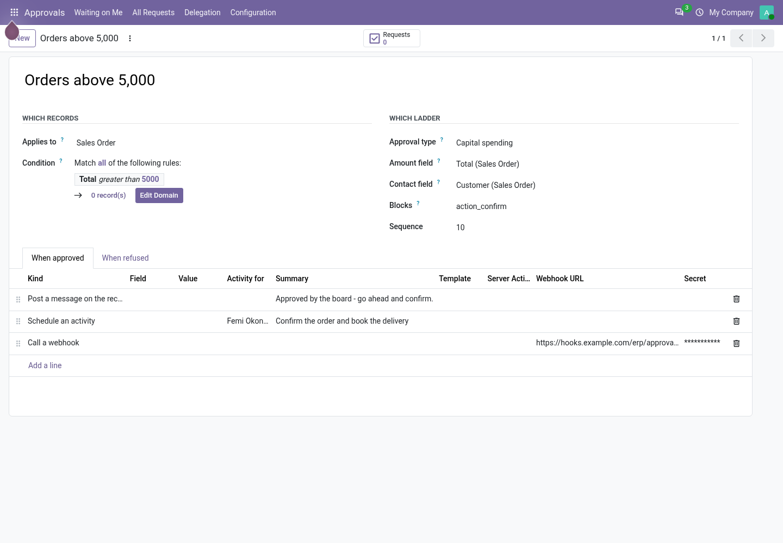This screenshot has width=783, height=543.
Task: Click the webhook URL cell
Action: (607, 343)
